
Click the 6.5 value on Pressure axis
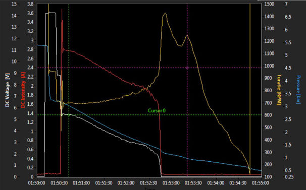click(288, 17)
